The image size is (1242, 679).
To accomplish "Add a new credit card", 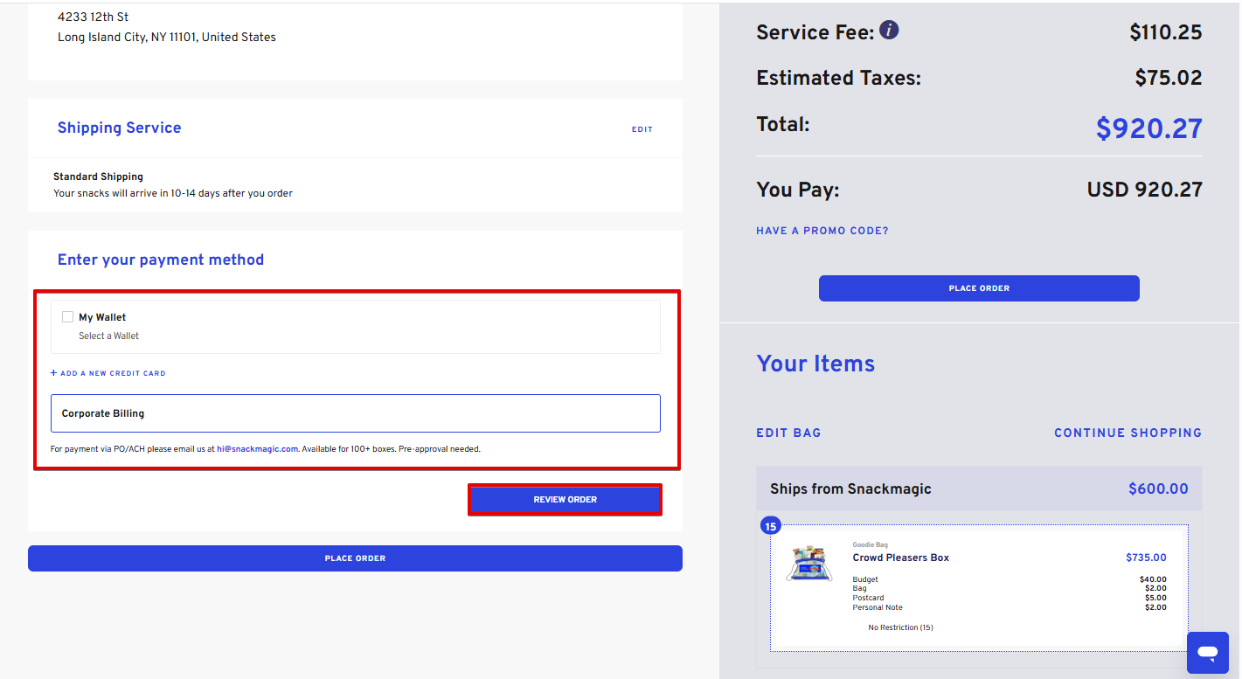I will point(108,373).
